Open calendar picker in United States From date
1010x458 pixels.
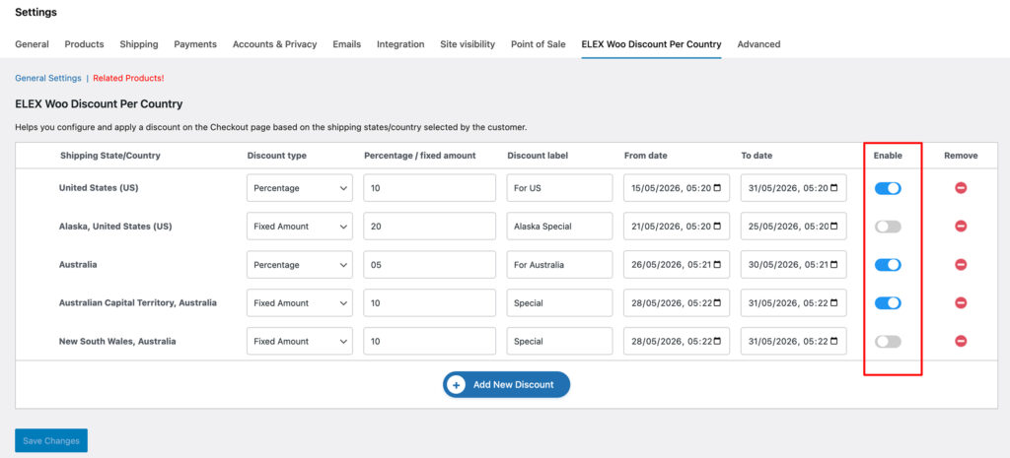tap(717, 188)
